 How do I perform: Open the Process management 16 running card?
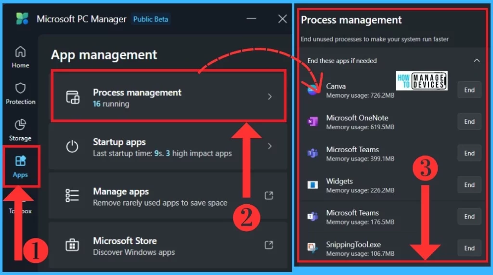click(x=169, y=96)
